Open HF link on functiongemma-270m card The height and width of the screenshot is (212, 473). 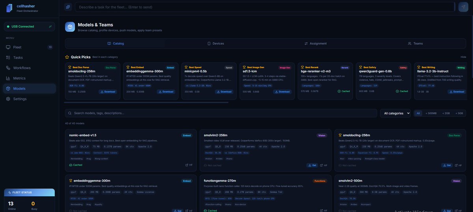(x=324, y=211)
